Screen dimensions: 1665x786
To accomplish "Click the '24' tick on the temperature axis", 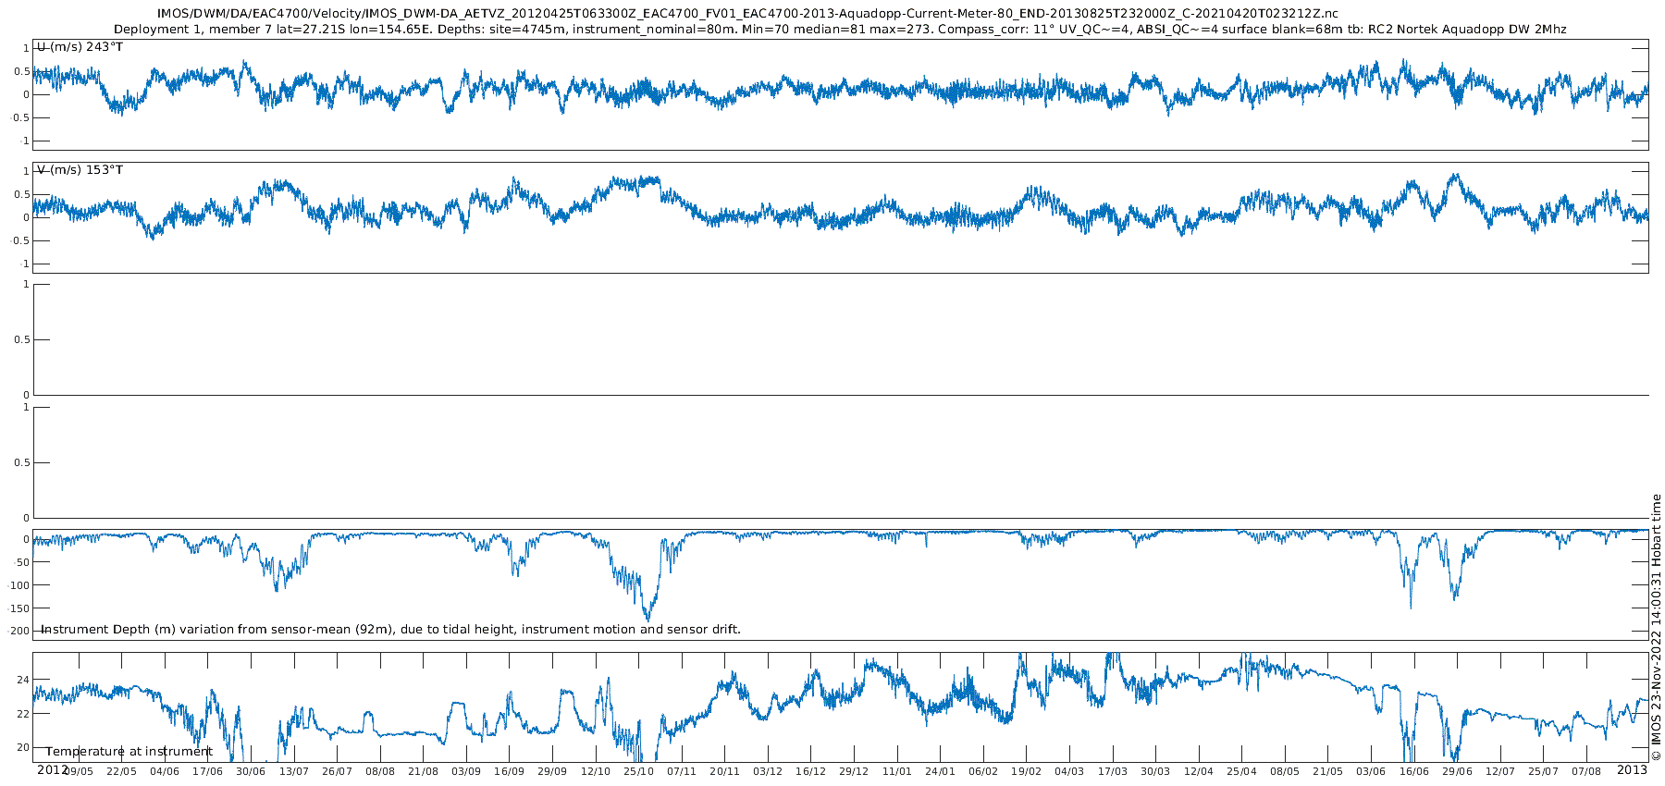I will click(23, 681).
